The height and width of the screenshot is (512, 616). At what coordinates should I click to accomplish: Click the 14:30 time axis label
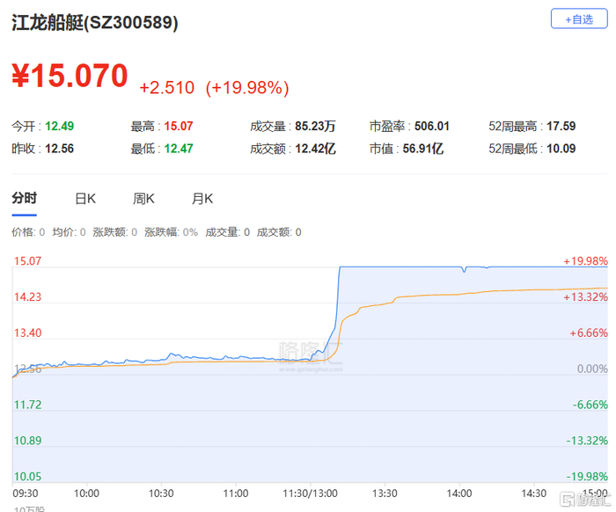tap(533, 494)
